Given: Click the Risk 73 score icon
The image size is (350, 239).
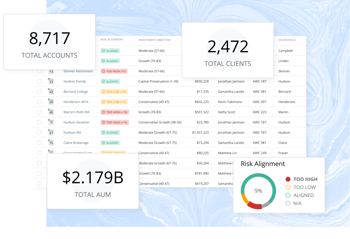Looking at the screenshot, I should coord(51,72).
